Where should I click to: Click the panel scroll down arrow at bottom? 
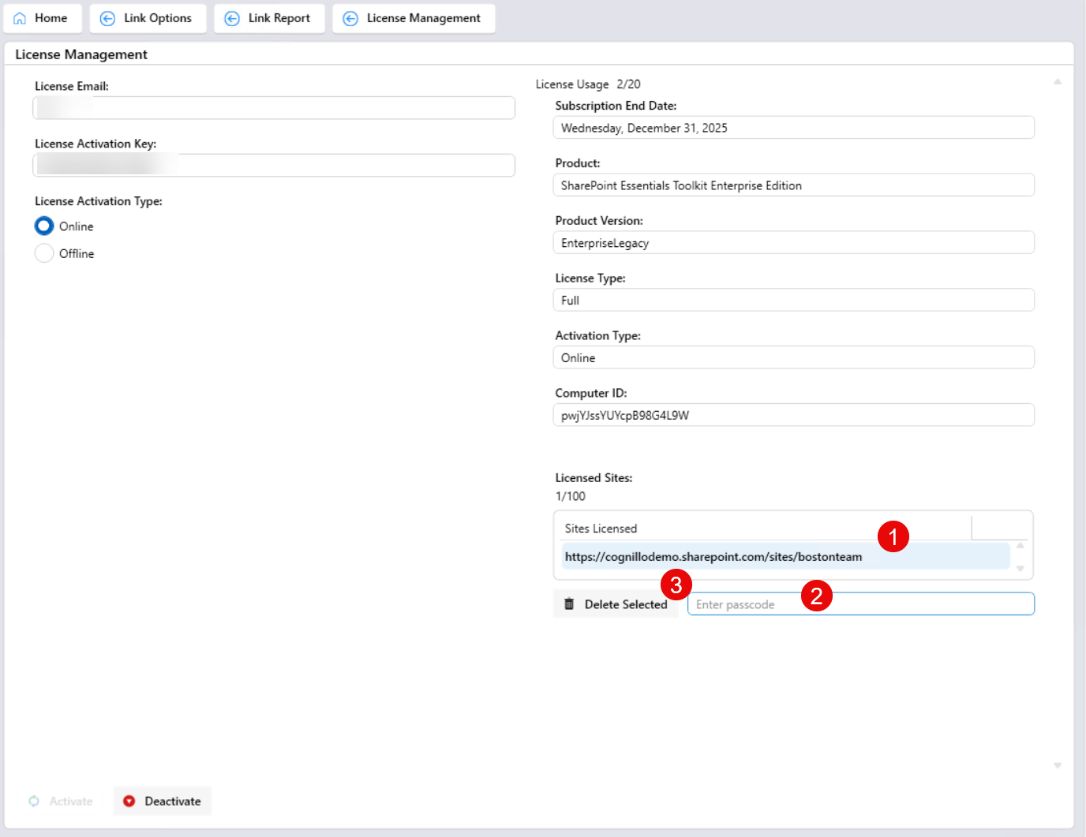point(1058,765)
